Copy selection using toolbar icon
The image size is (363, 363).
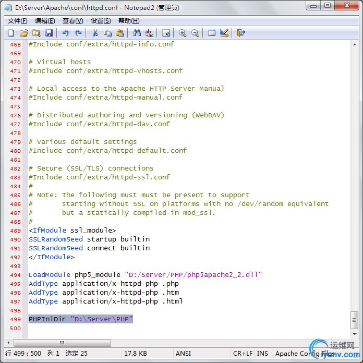point(107,33)
